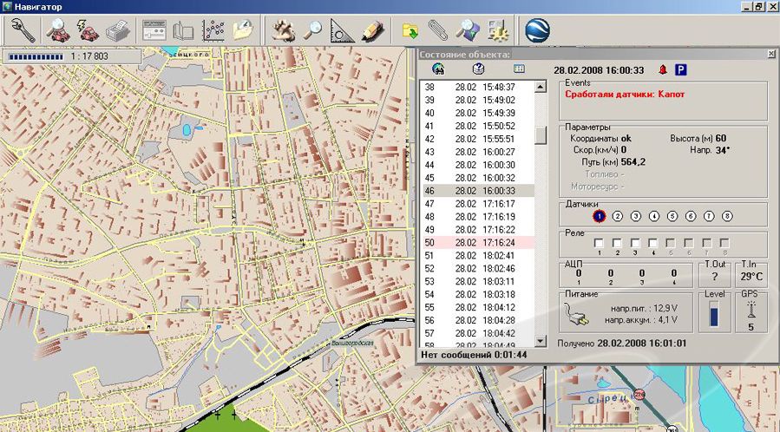780x432 pixels.
Task: Launch the Google Earth globe icon
Action: (x=537, y=31)
